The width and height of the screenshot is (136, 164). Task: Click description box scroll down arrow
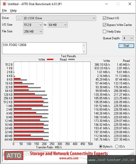[84, 51]
